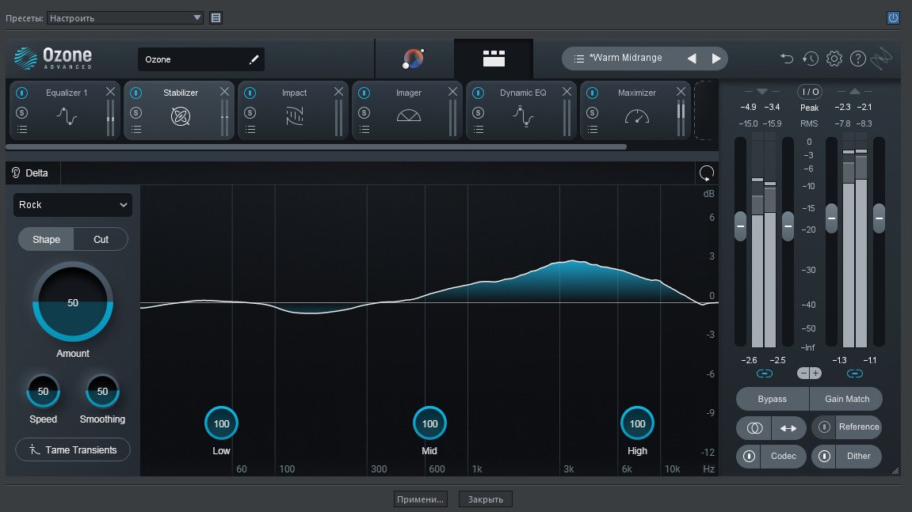
Task: Click the Закрыть button
Action: point(486,499)
